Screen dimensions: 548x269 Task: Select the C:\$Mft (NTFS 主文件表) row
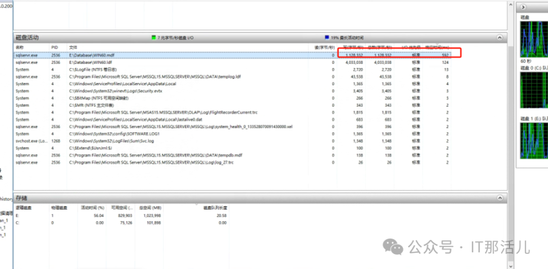coord(233,105)
